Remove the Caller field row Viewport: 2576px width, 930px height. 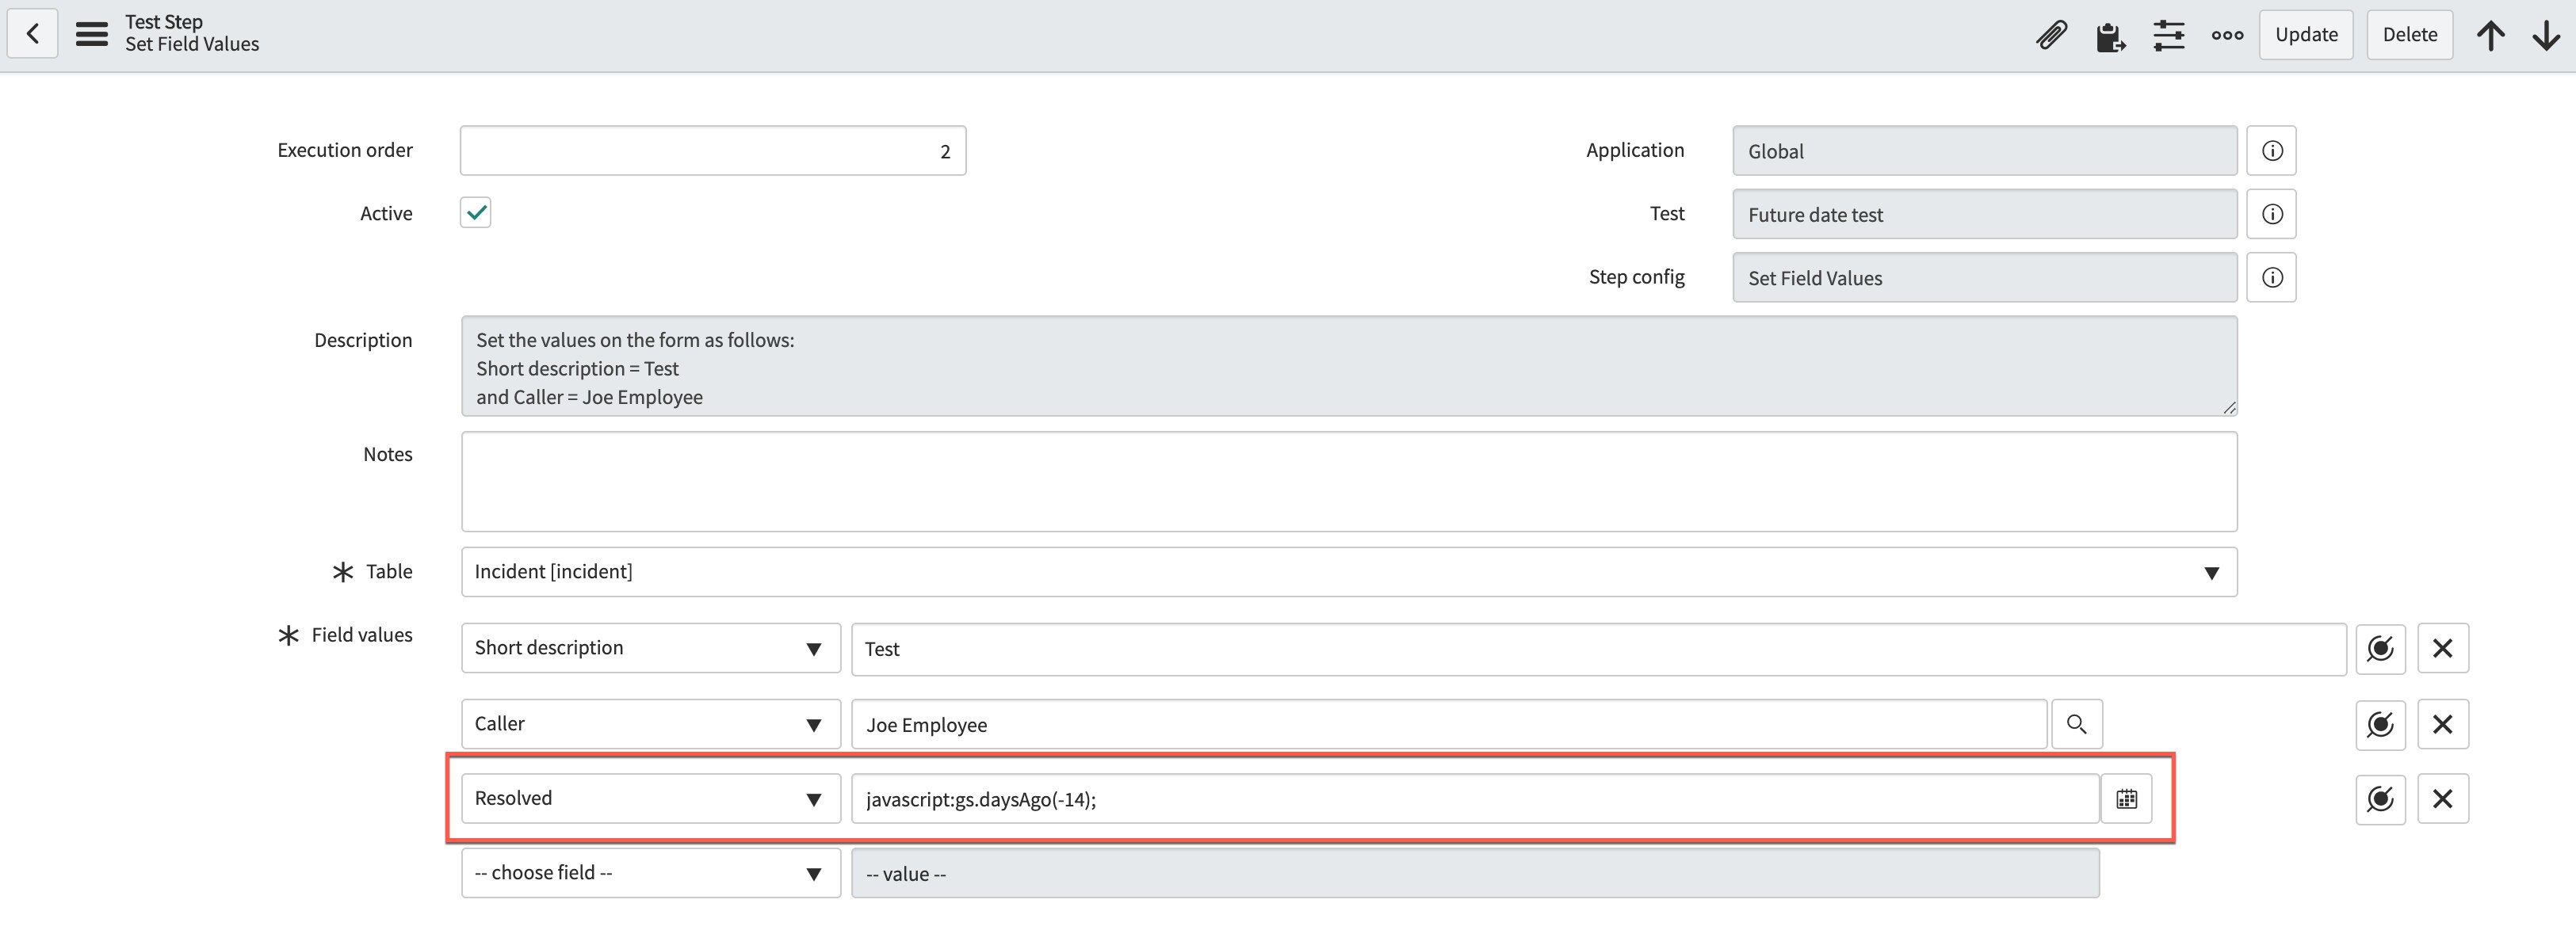tap(2442, 724)
